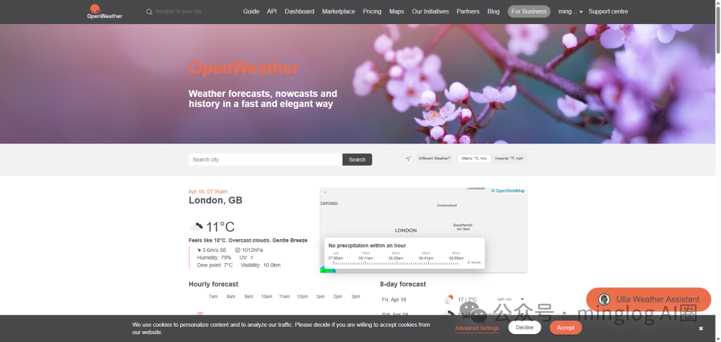Image resolution: width=721 pixels, height=342 pixels.
Task: Click the 12pm hour label
Action: tap(302, 297)
